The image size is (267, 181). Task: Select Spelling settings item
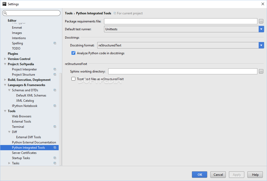point(17,43)
